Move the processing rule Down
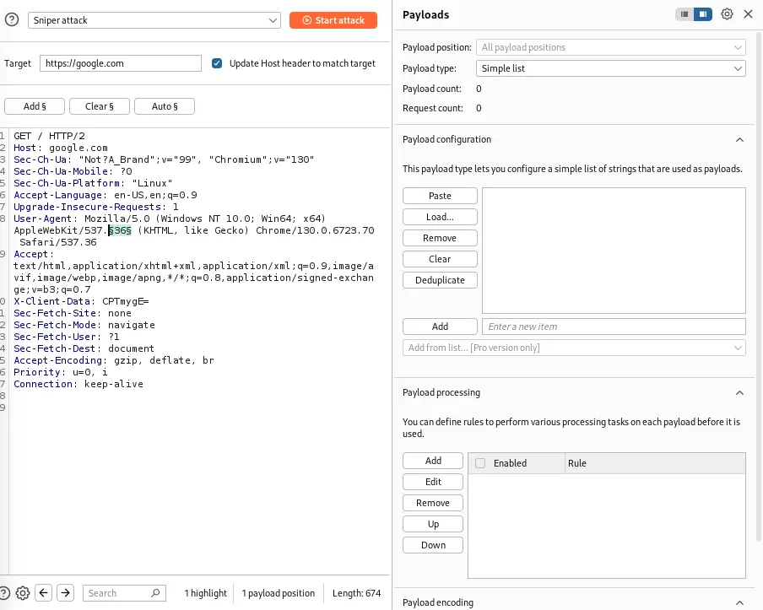763x610 pixels. [x=433, y=545]
